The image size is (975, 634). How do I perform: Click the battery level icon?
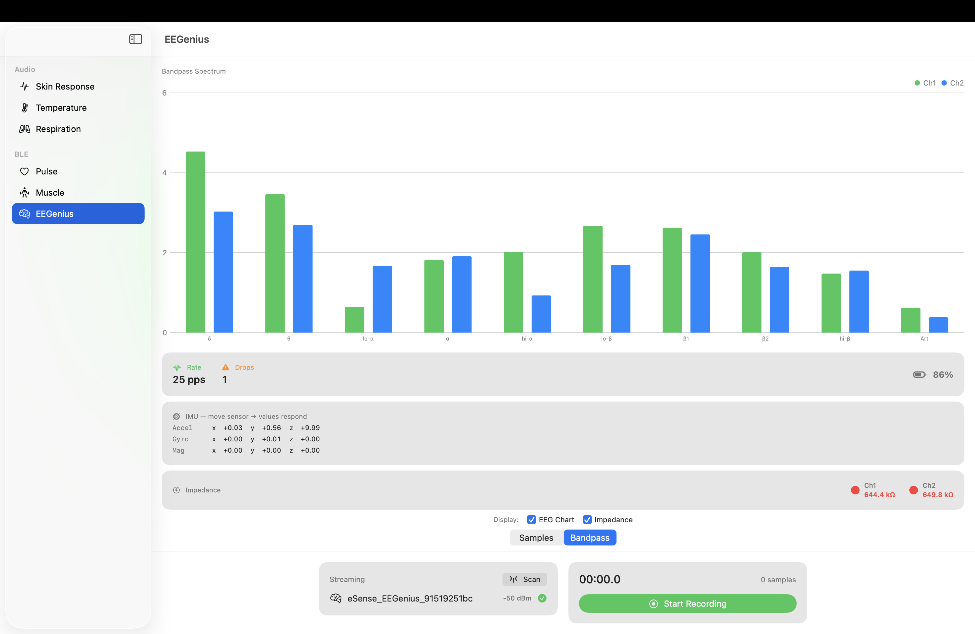click(919, 375)
